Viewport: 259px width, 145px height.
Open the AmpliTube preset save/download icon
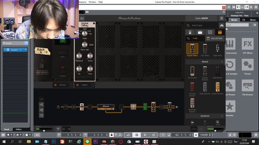[82, 18]
